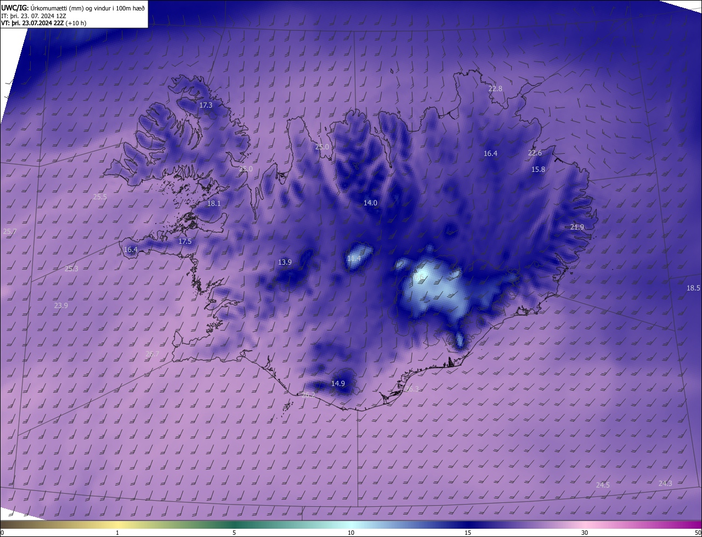The height and width of the screenshot is (537, 702).
Task: Click the 23.9 value label
Action: (x=61, y=306)
